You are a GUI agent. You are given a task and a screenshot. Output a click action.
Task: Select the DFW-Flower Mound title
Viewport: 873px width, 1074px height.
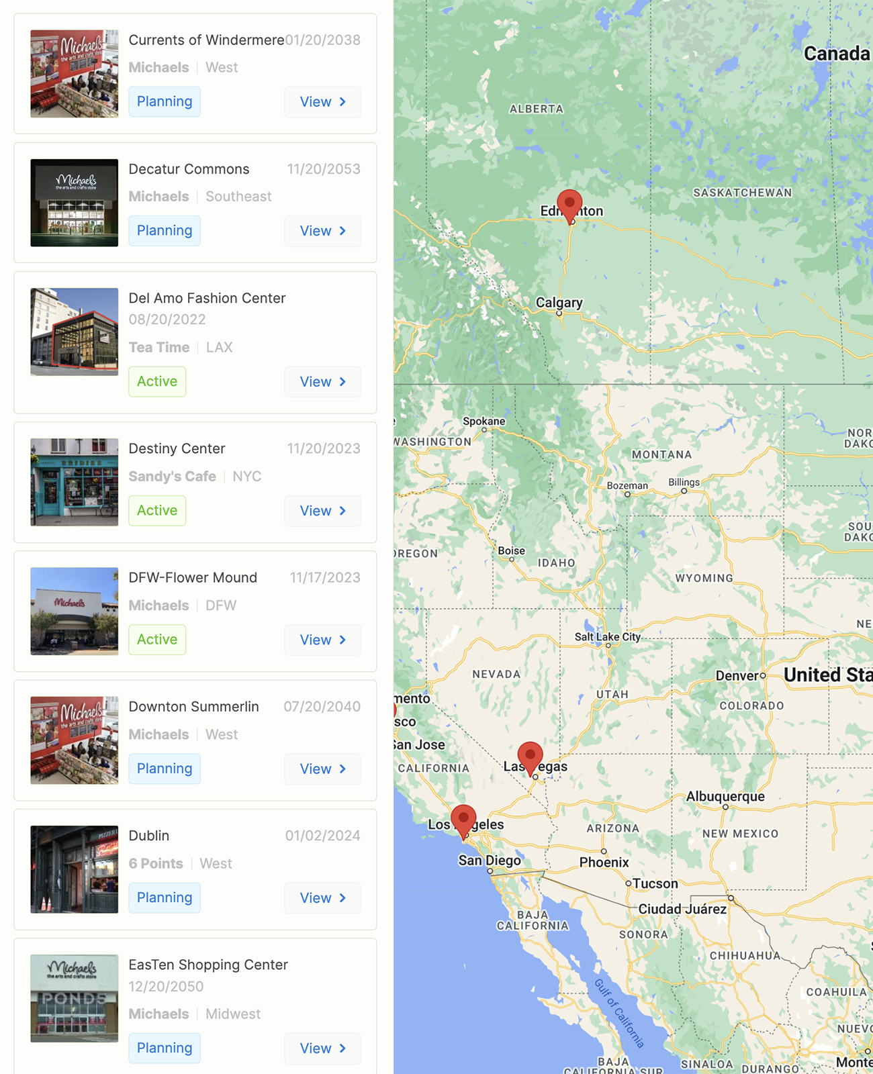click(x=193, y=578)
